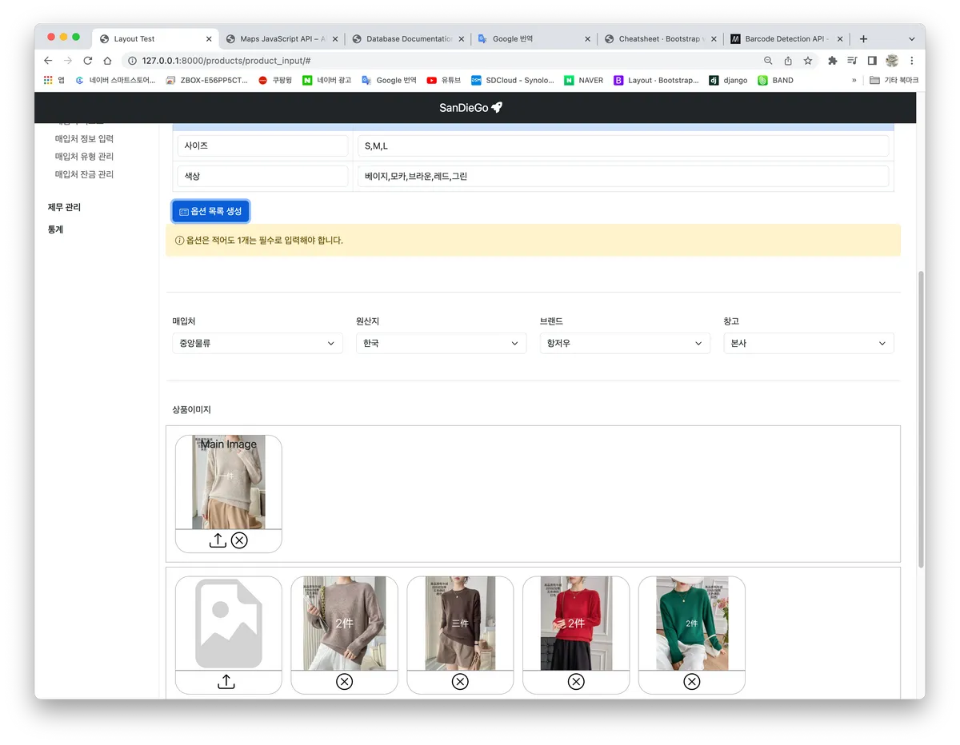
Task: Reload the page
Action: [88, 61]
